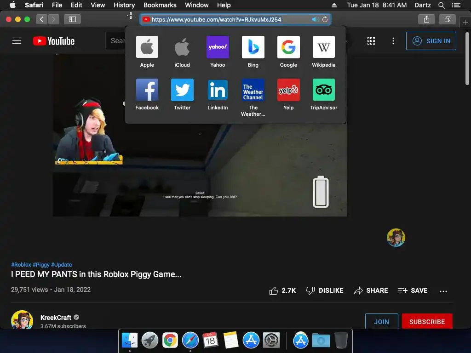Open Calendar from the Dock

point(210,340)
